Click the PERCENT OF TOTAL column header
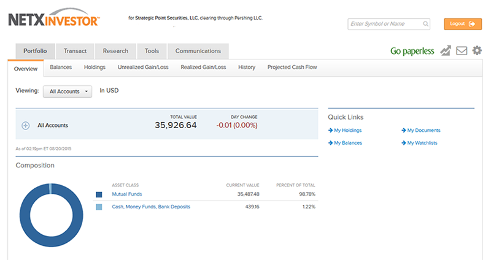Image resolution: width=491 pixels, height=260 pixels. tap(296, 185)
